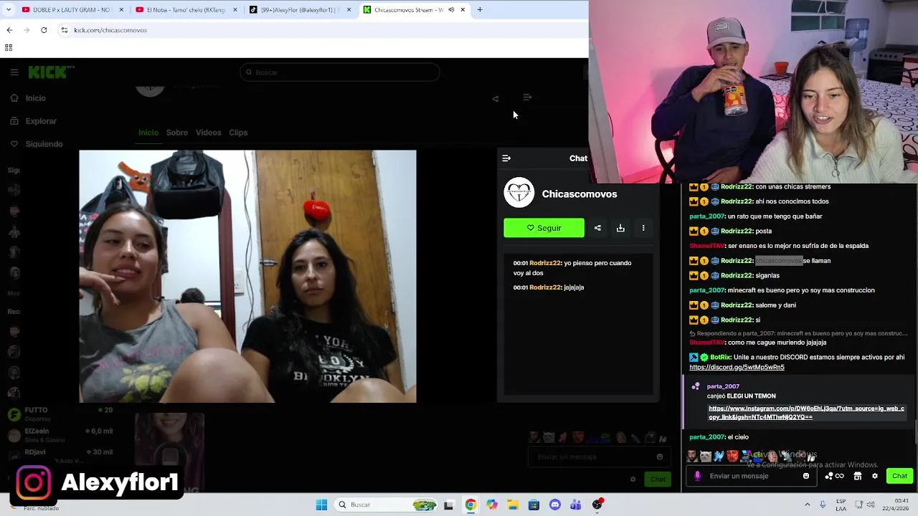Open the Videos channel tab

[209, 133]
